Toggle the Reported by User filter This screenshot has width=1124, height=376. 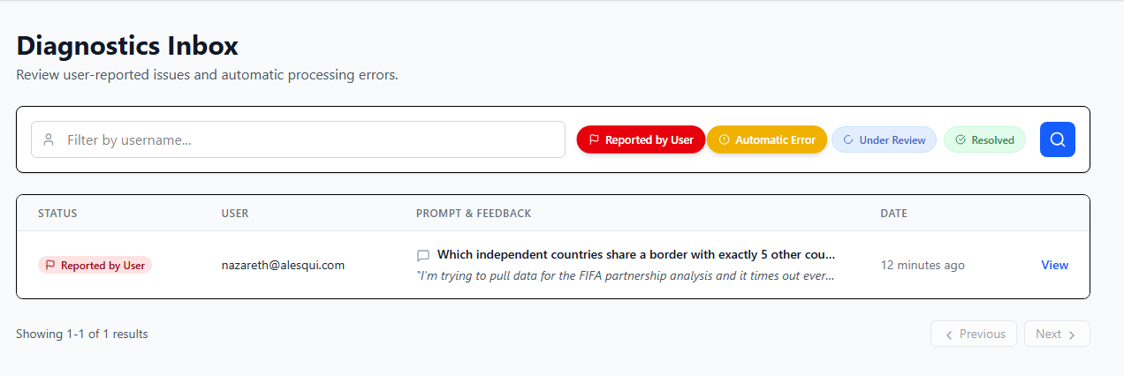click(641, 139)
